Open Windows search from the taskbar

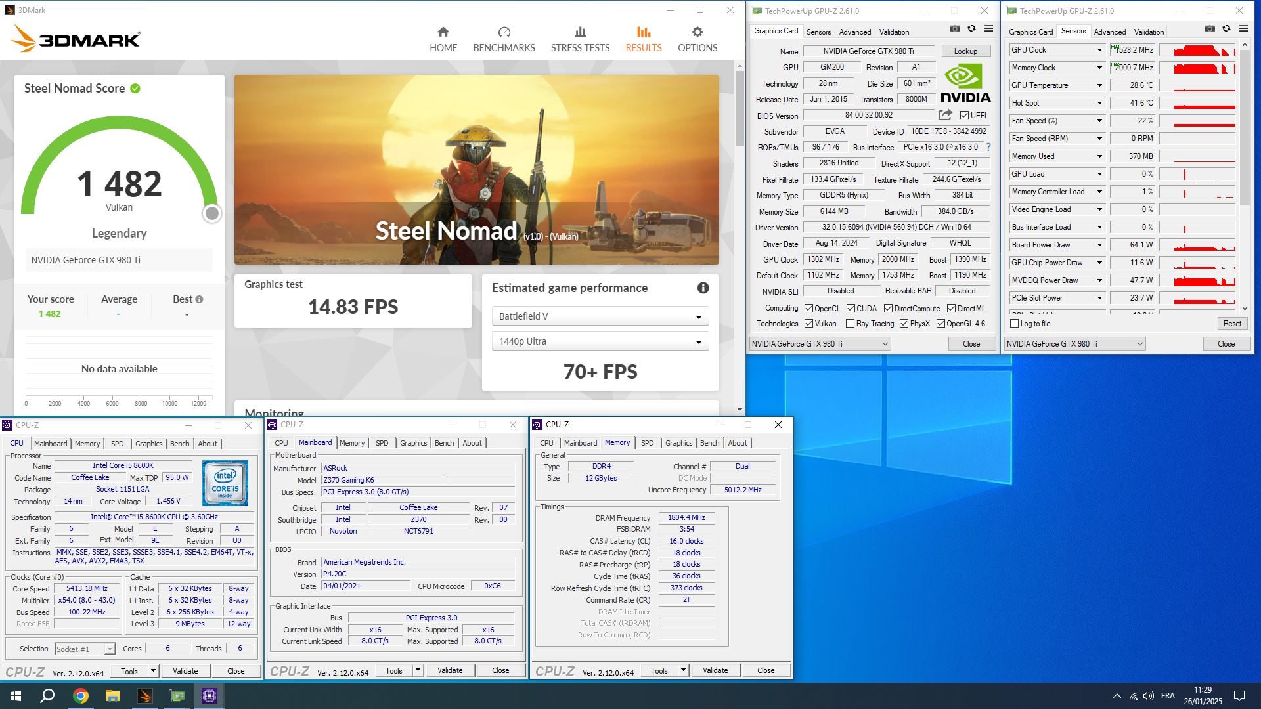[47, 696]
